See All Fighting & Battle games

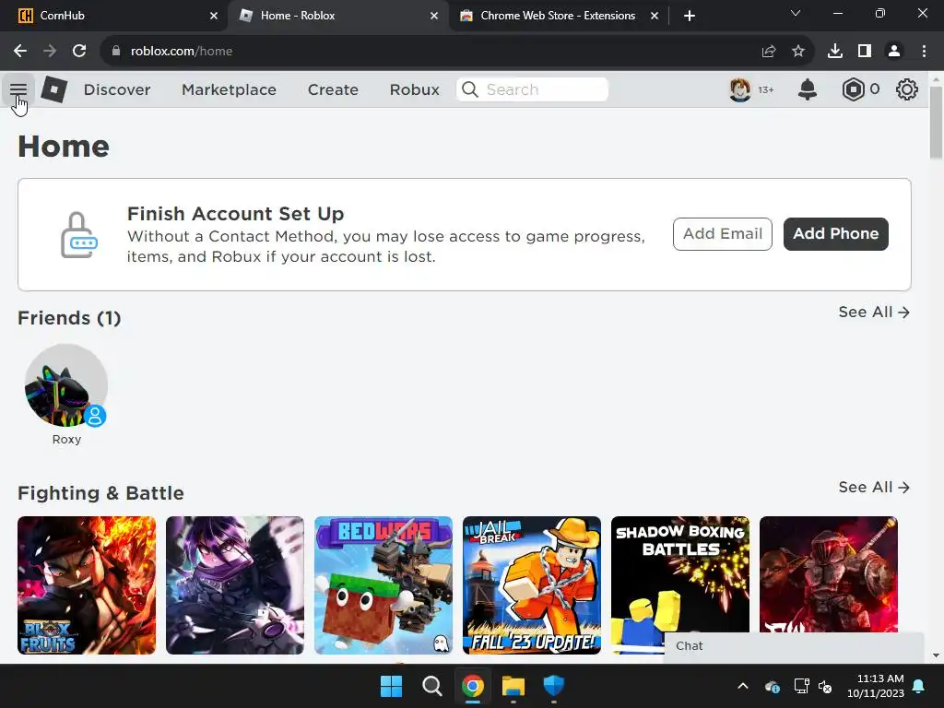[x=874, y=487]
